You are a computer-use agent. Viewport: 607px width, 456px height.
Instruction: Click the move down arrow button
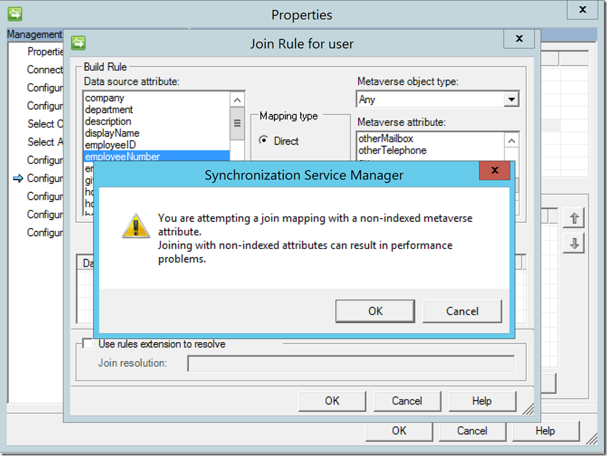574,243
